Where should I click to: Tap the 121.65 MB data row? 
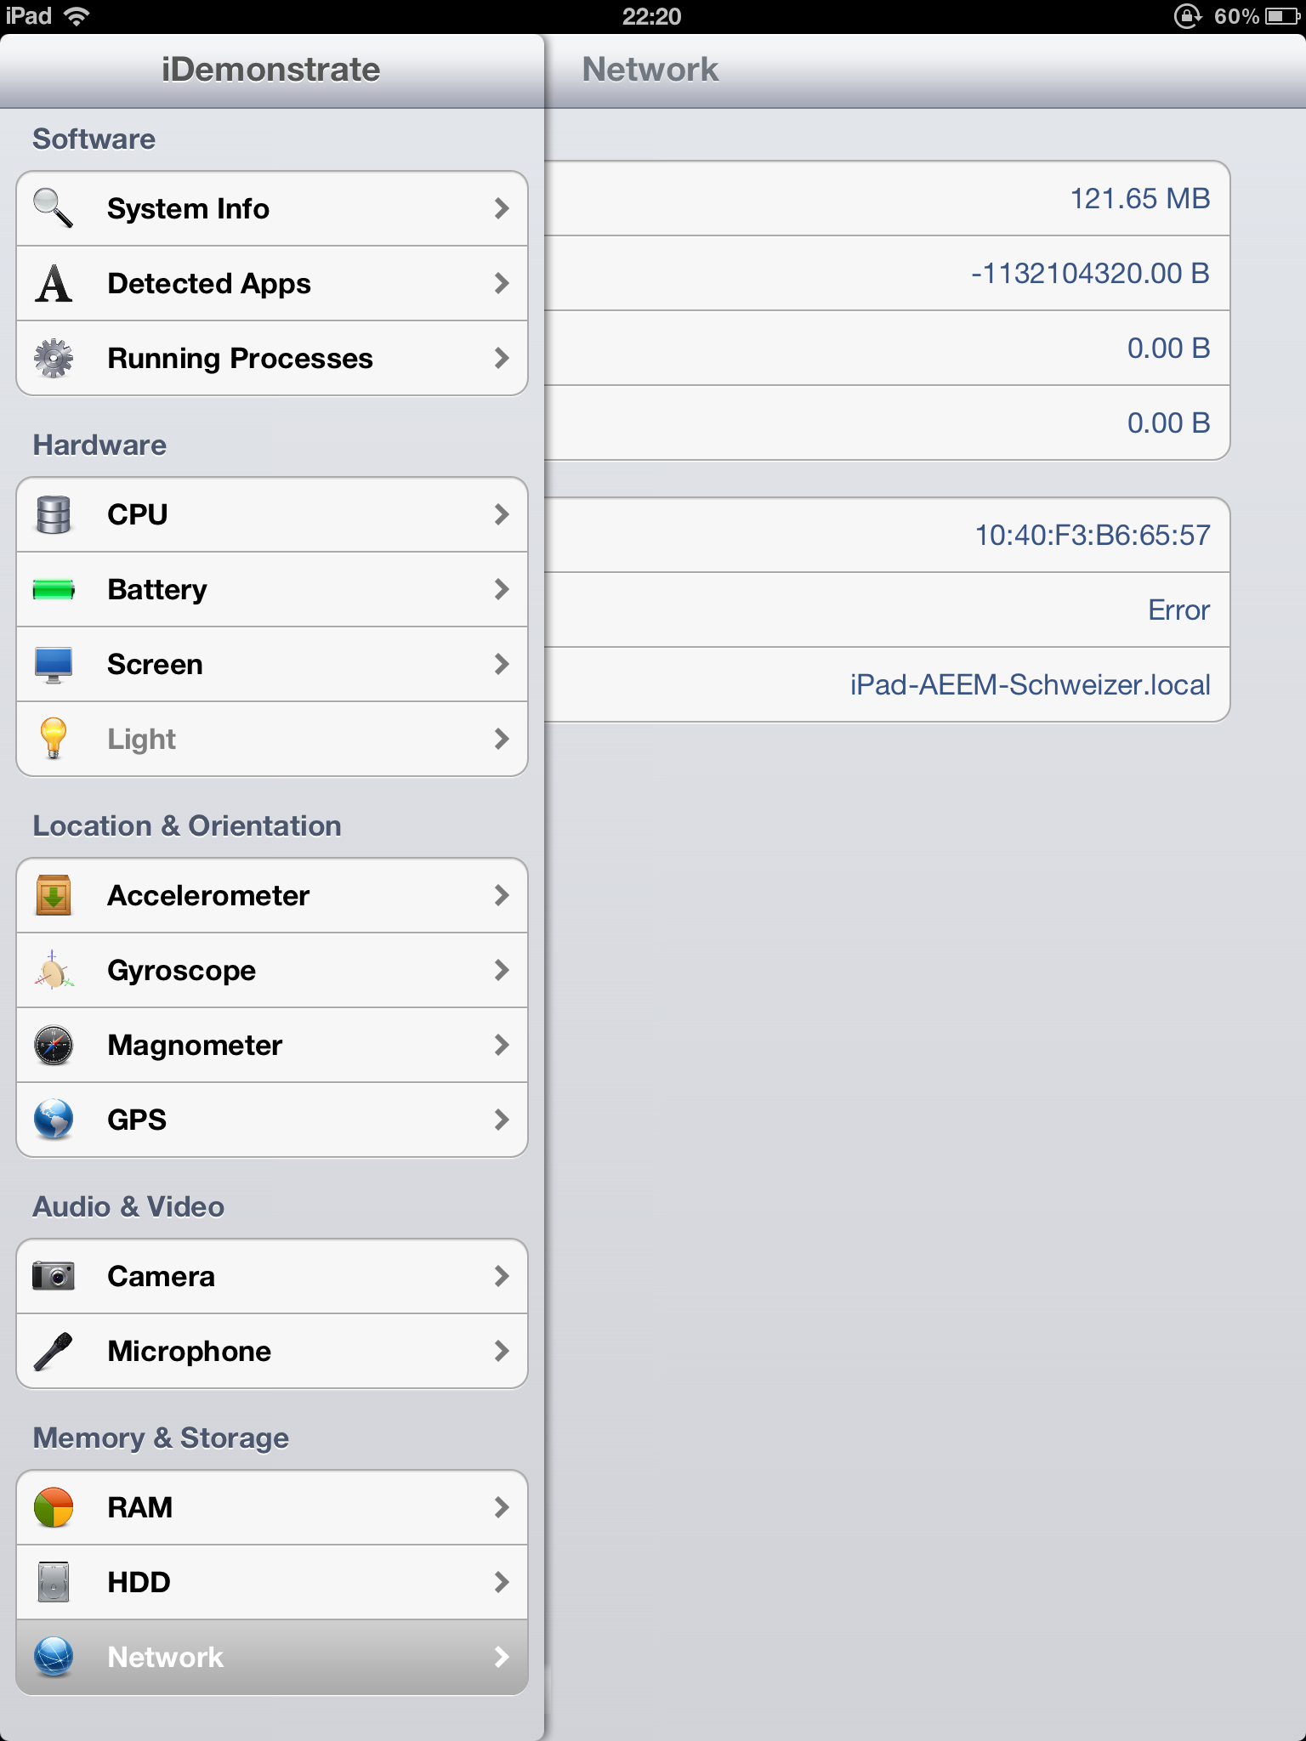pyautogui.click(x=887, y=198)
